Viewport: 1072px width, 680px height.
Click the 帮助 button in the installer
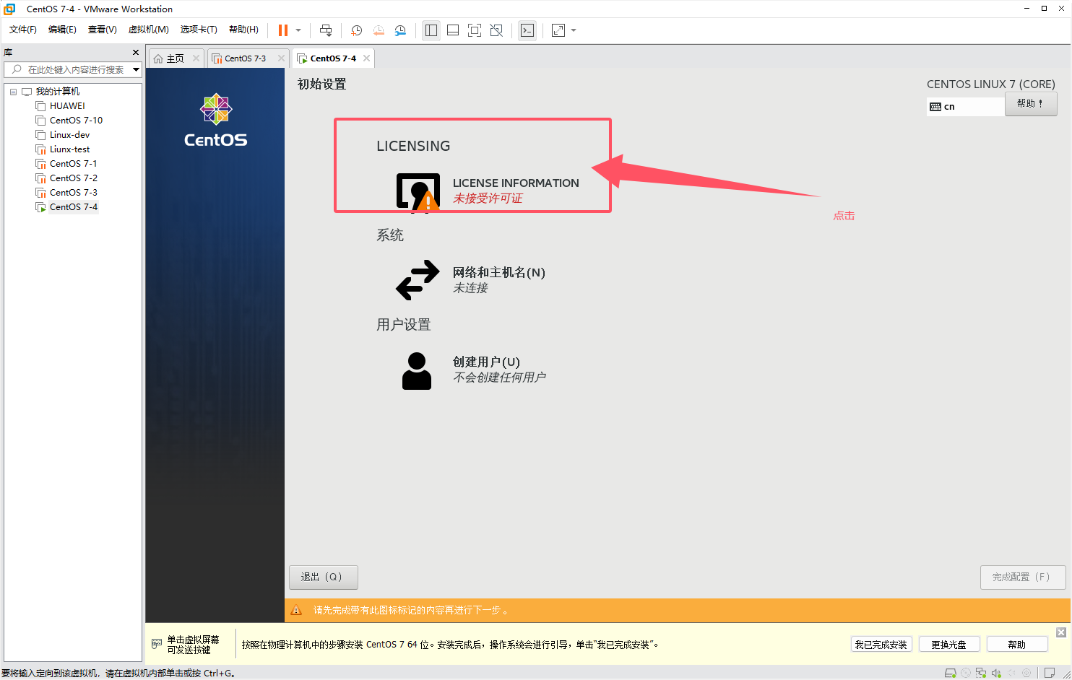point(1031,104)
